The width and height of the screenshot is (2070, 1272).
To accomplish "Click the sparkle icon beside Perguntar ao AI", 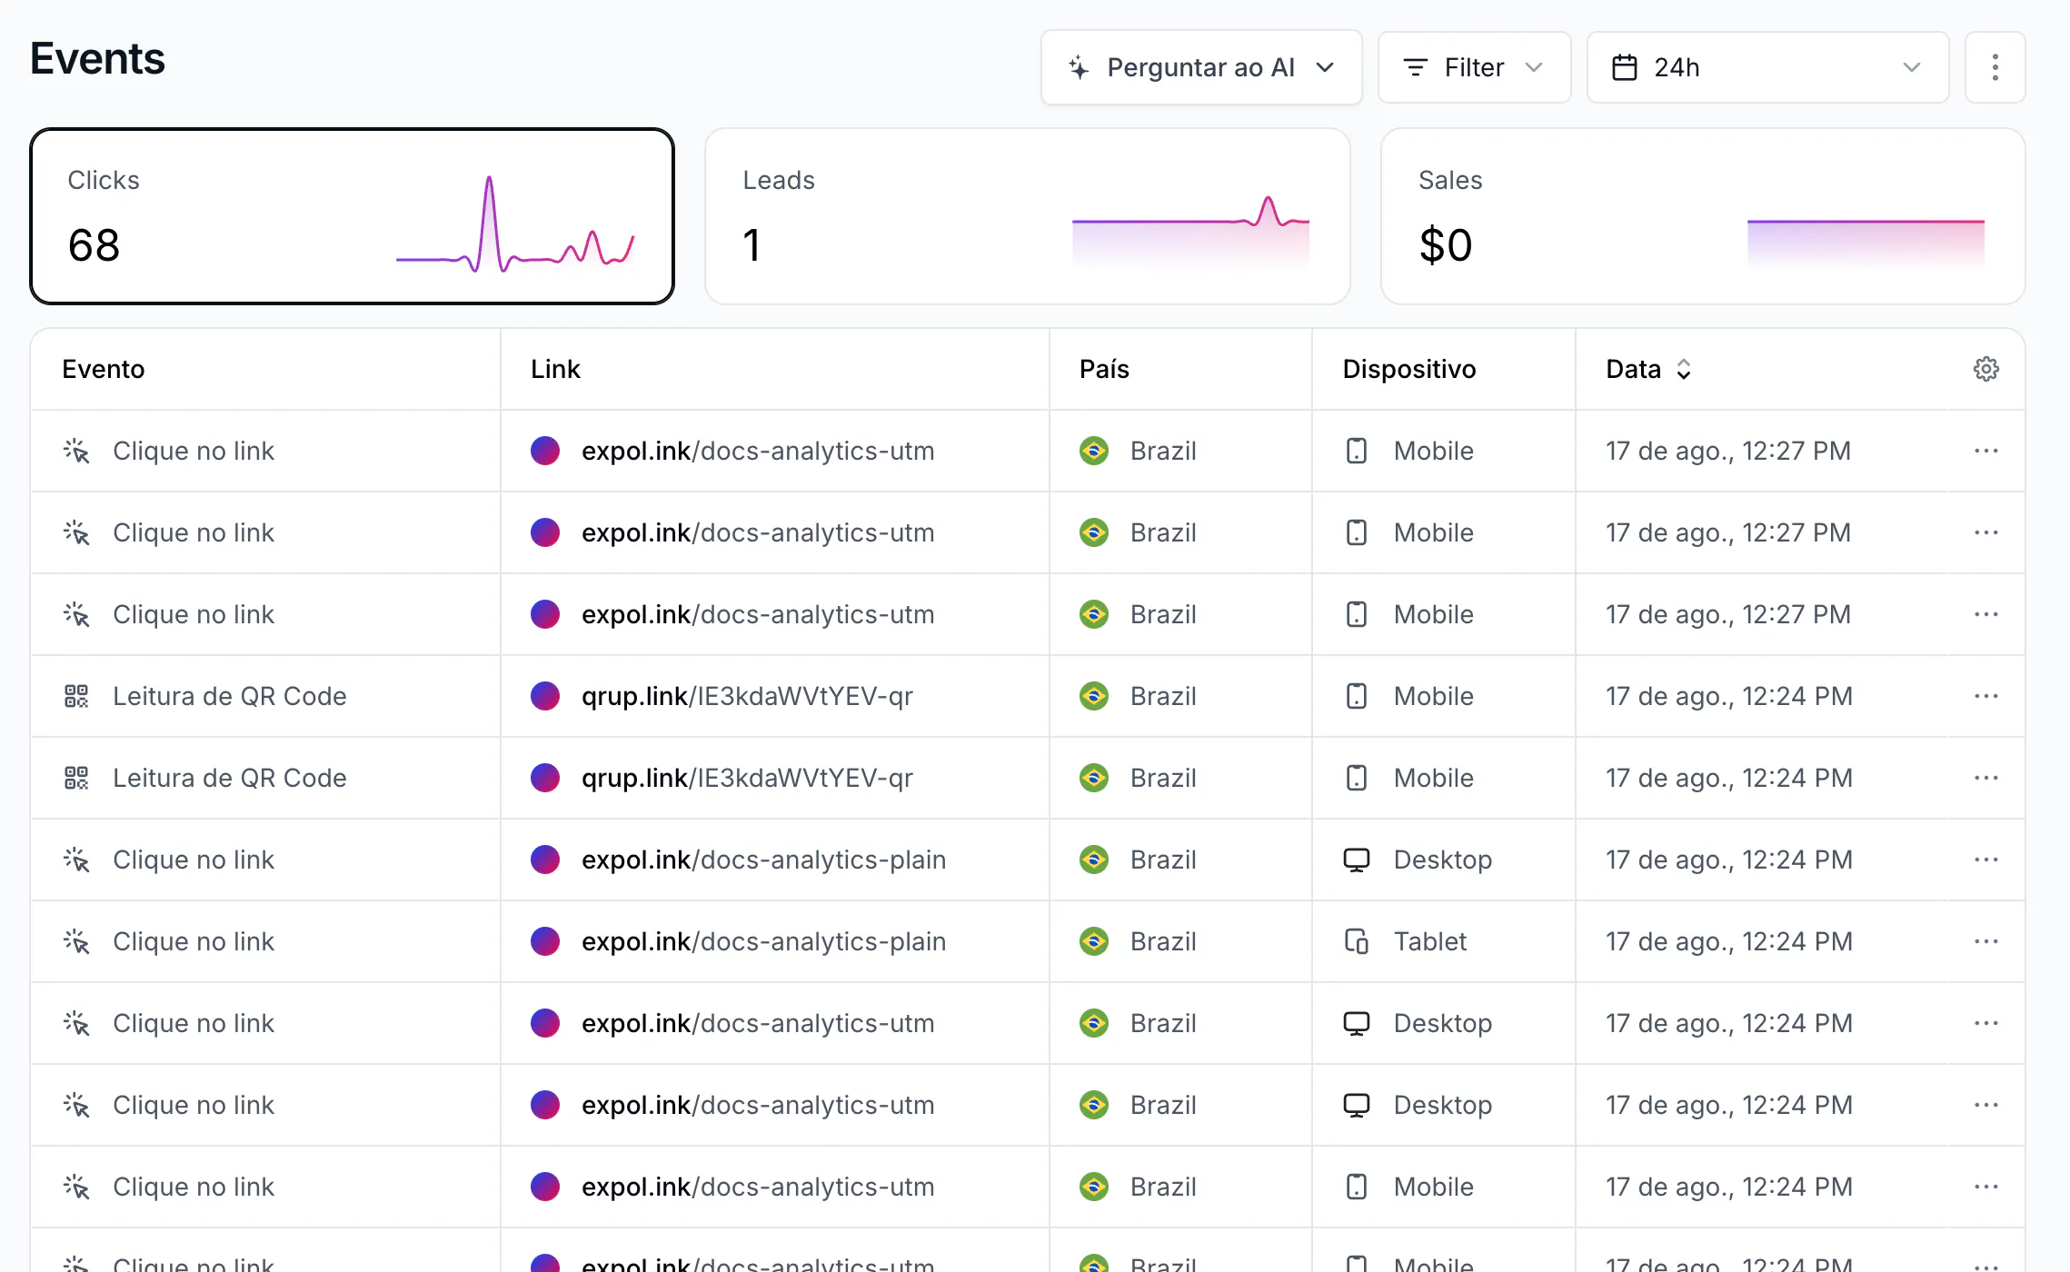I will (x=1078, y=67).
